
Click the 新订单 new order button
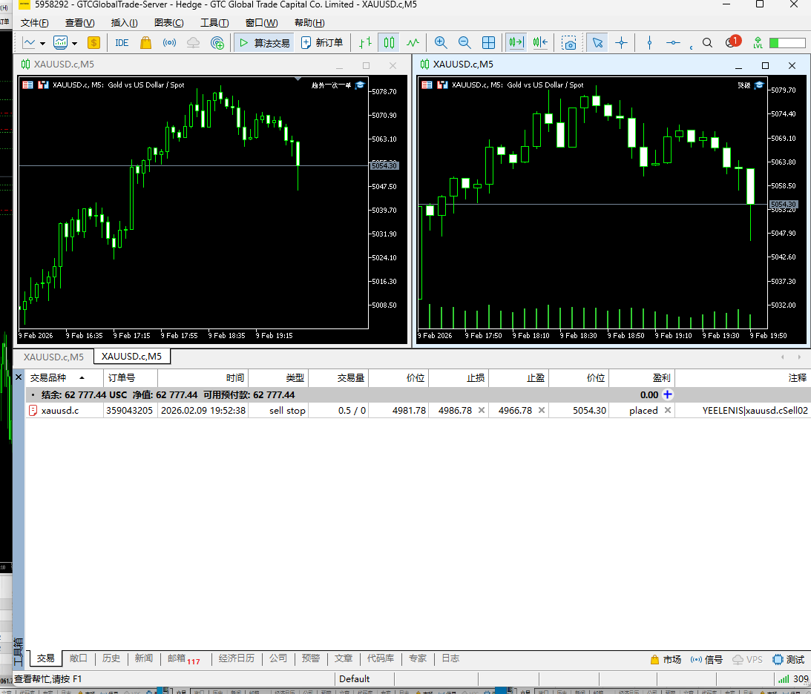point(322,43)
